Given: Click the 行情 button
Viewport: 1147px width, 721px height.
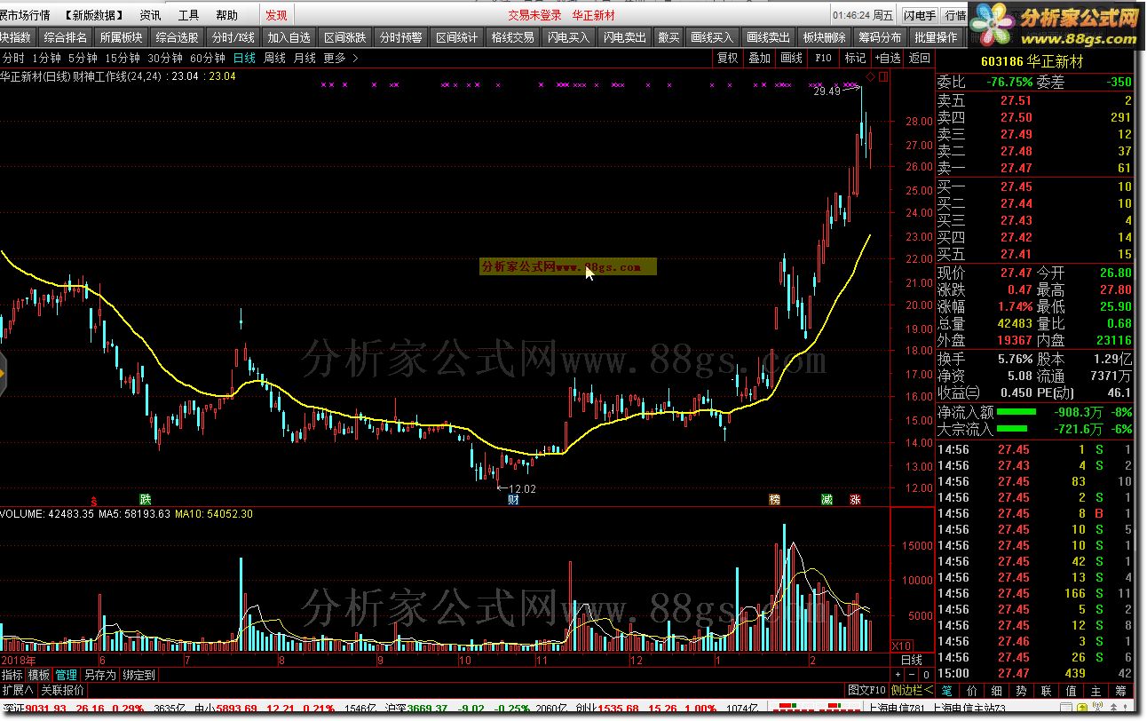Looking at the screenshot, I should [955, 15].
